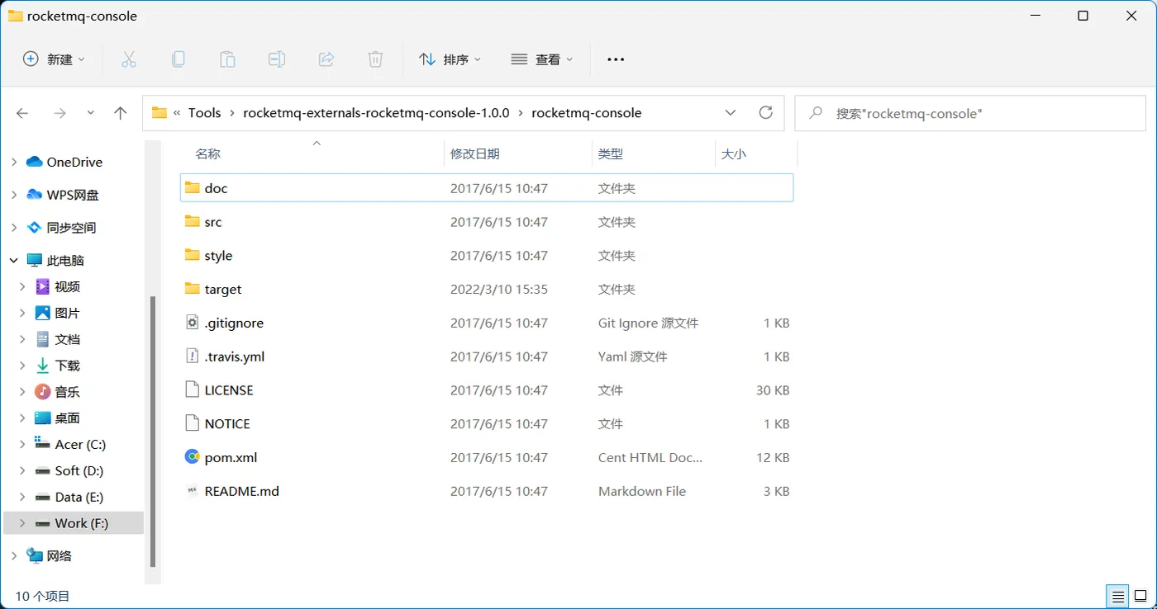The height and width of the screenshot is (609, 1157).
Task: Sort by 修改日期 column header
Action: (x=474, y=153)
